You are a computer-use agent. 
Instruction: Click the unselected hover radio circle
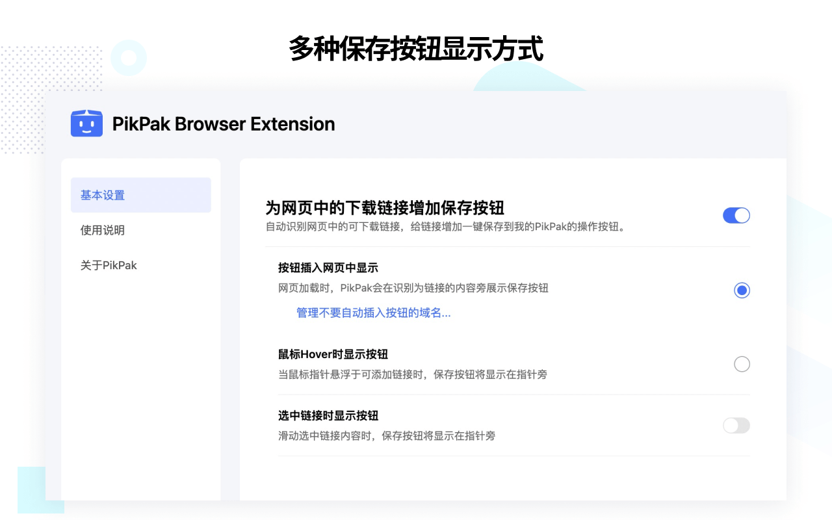pyautogui.click(x=742, y=364)
